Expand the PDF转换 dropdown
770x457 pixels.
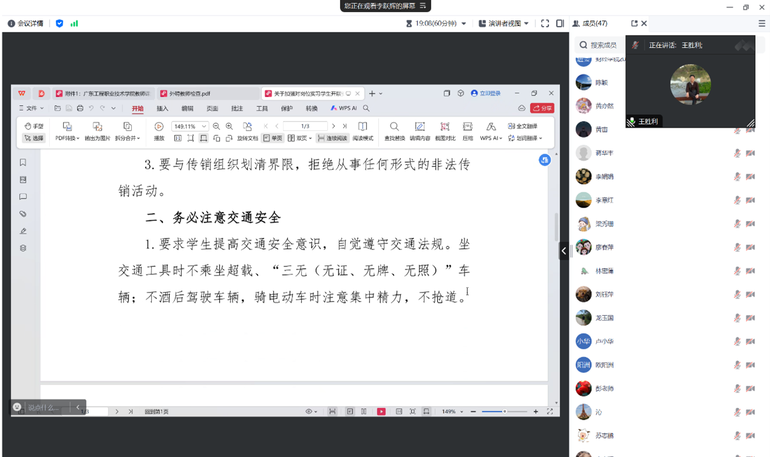(x=67, y=138)
